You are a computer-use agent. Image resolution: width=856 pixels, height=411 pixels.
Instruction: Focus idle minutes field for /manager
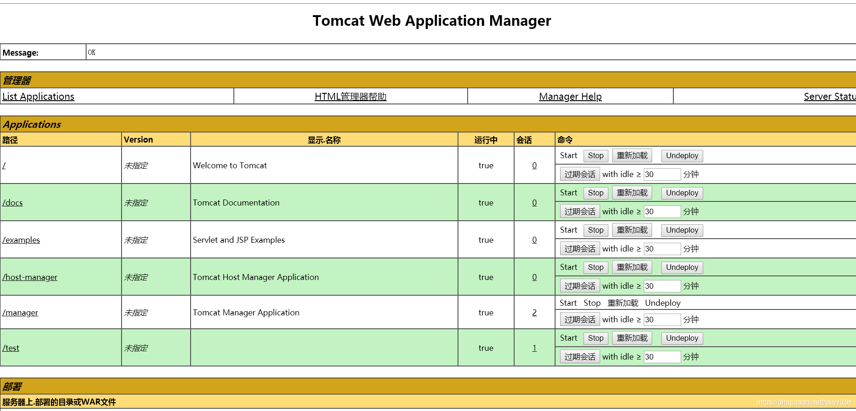(662, 320)
